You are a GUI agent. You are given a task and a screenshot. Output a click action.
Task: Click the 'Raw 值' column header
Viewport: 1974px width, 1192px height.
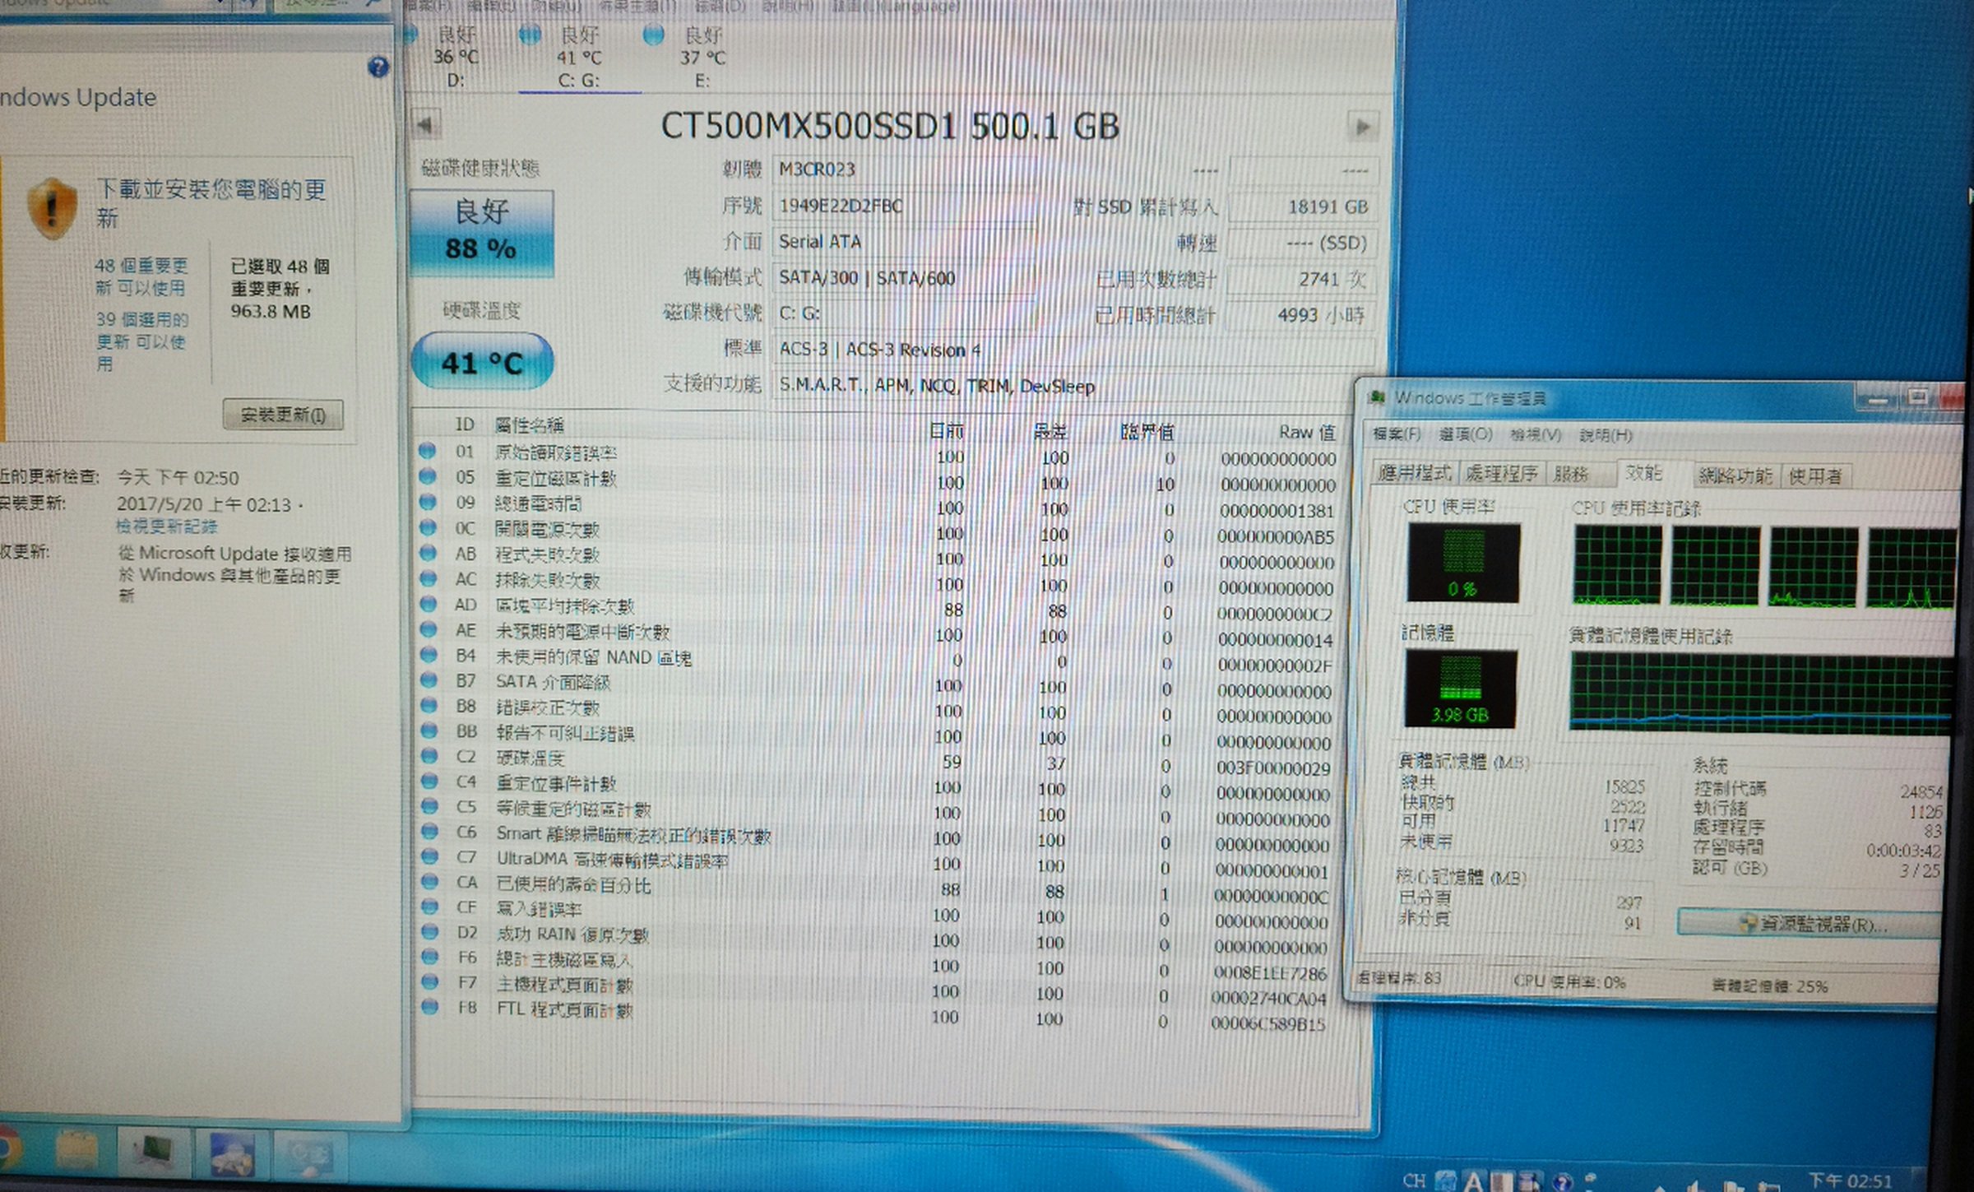(x=1306, y=432)
